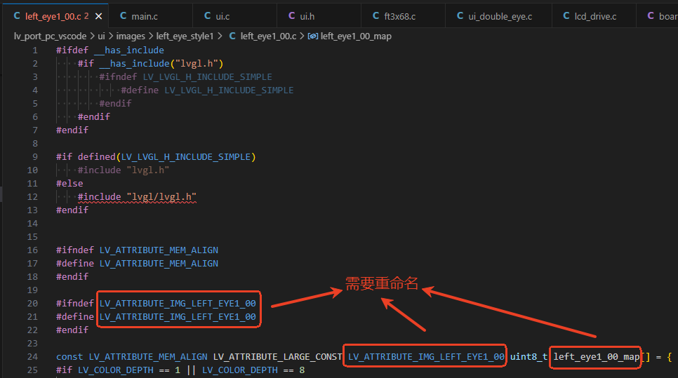Click the C file icon on ui.c tab

[x=208, y=15]
